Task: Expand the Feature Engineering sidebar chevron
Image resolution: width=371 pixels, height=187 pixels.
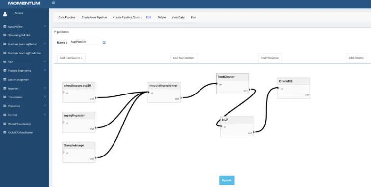Action: click(x=45, y=70)
